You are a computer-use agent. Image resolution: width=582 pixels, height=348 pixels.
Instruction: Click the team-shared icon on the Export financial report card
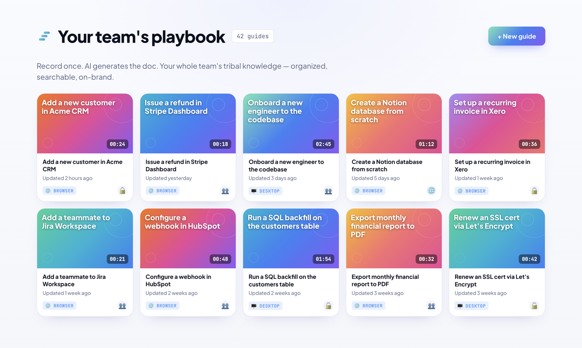pos(431,306)
